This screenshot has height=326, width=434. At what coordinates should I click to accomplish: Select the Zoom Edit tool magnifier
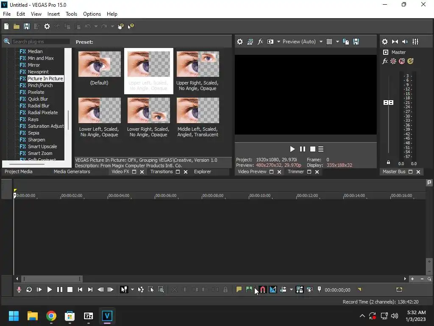[161, 289]
